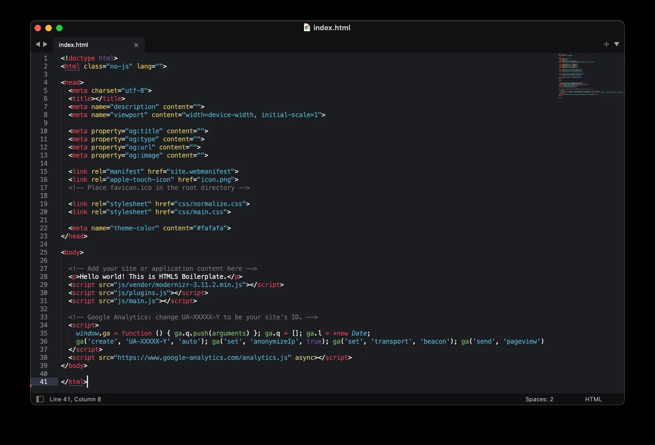Click Line 41, Column 8 status text
The image size is (655, 445).
[75, 399]
